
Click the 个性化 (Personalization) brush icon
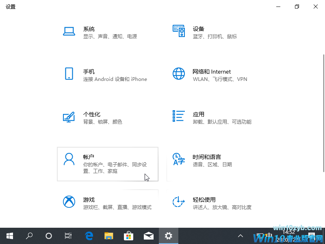coord(69,117)
